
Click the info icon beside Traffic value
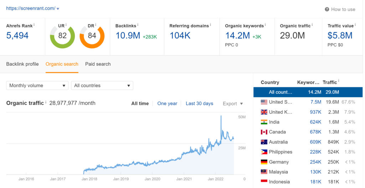pos(355,25)
